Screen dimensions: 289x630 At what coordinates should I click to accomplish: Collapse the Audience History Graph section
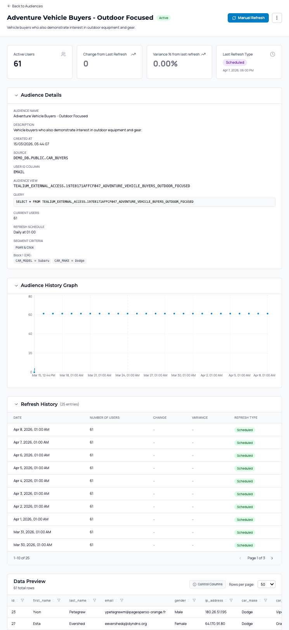point(16,285)
